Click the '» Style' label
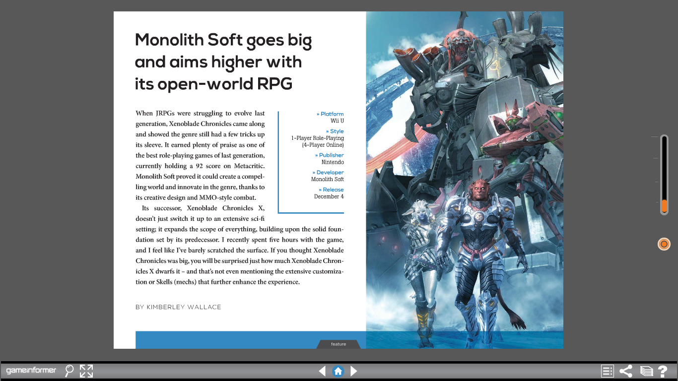Viewport: 678px width, 381px height. (x=335, y=131)
